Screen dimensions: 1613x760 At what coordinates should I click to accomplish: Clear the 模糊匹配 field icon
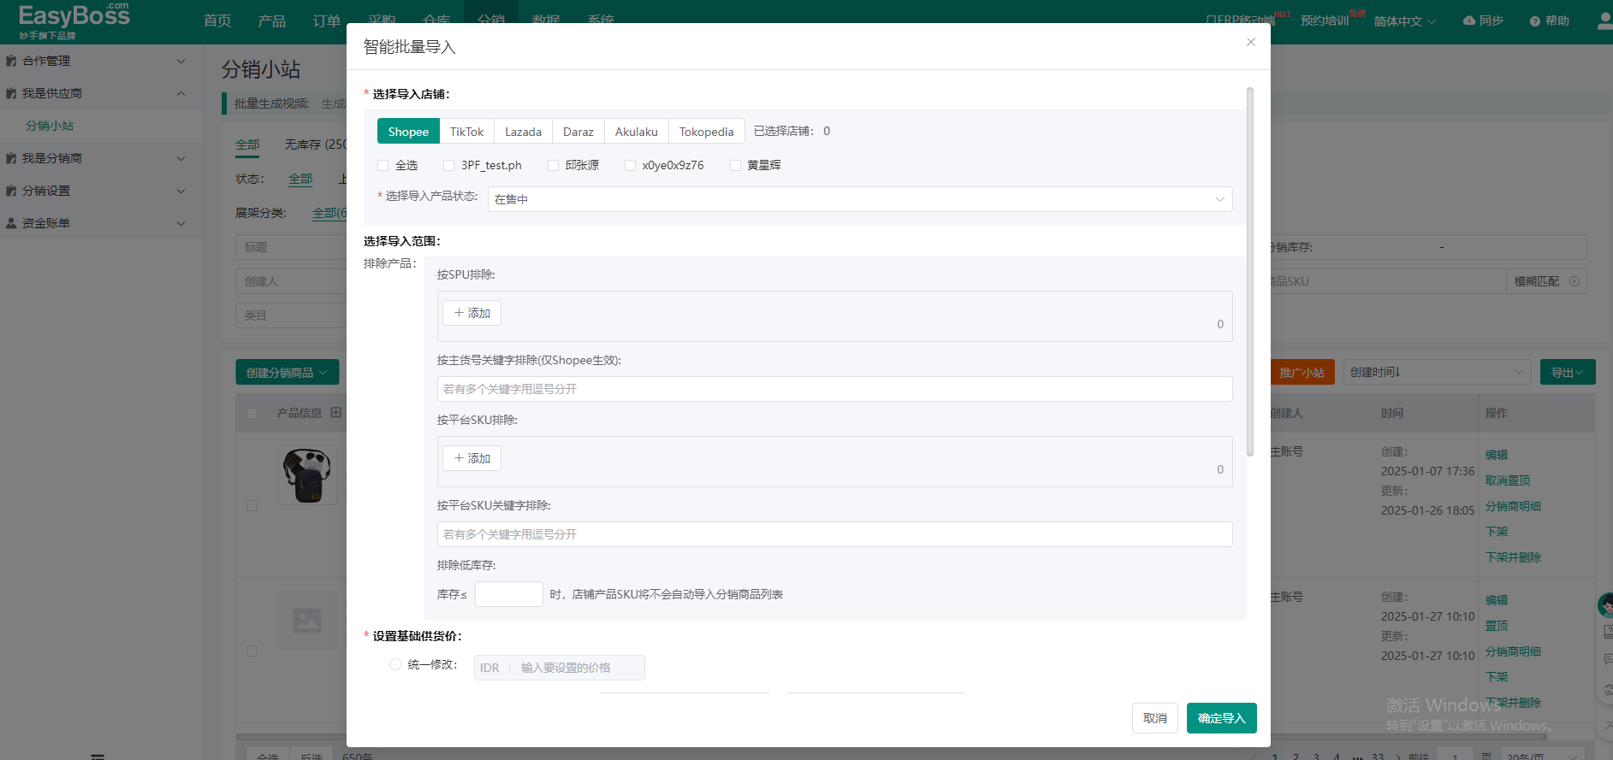1574,281
